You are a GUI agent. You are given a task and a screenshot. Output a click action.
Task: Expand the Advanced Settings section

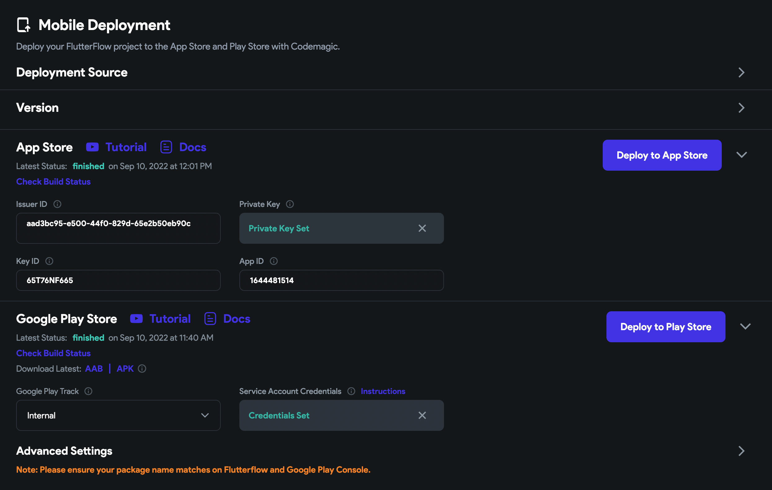coord(741,451)
